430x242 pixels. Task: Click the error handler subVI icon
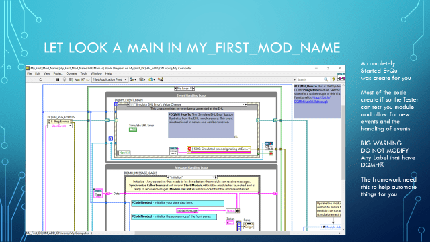269,145
